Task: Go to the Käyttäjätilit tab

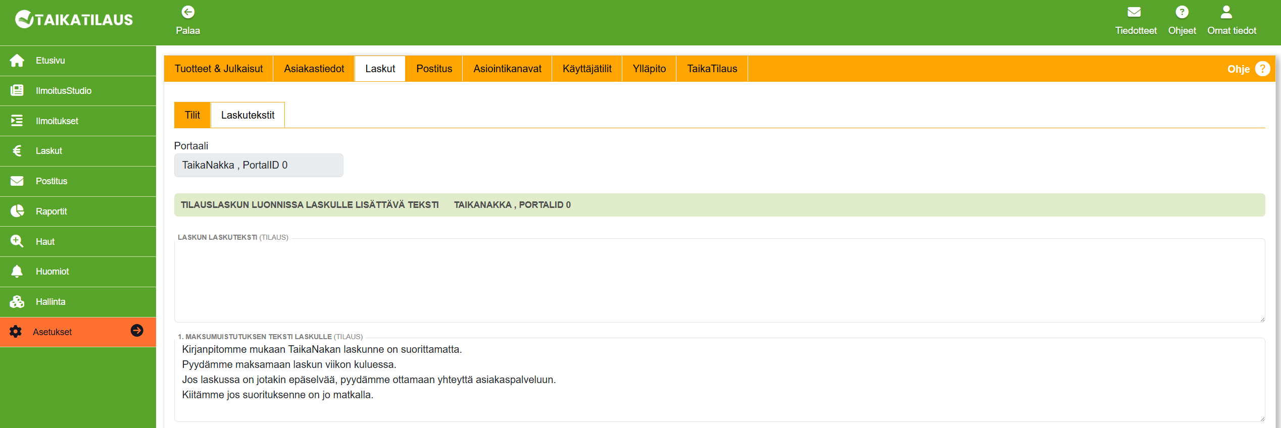Action: (x=586, y=69)
